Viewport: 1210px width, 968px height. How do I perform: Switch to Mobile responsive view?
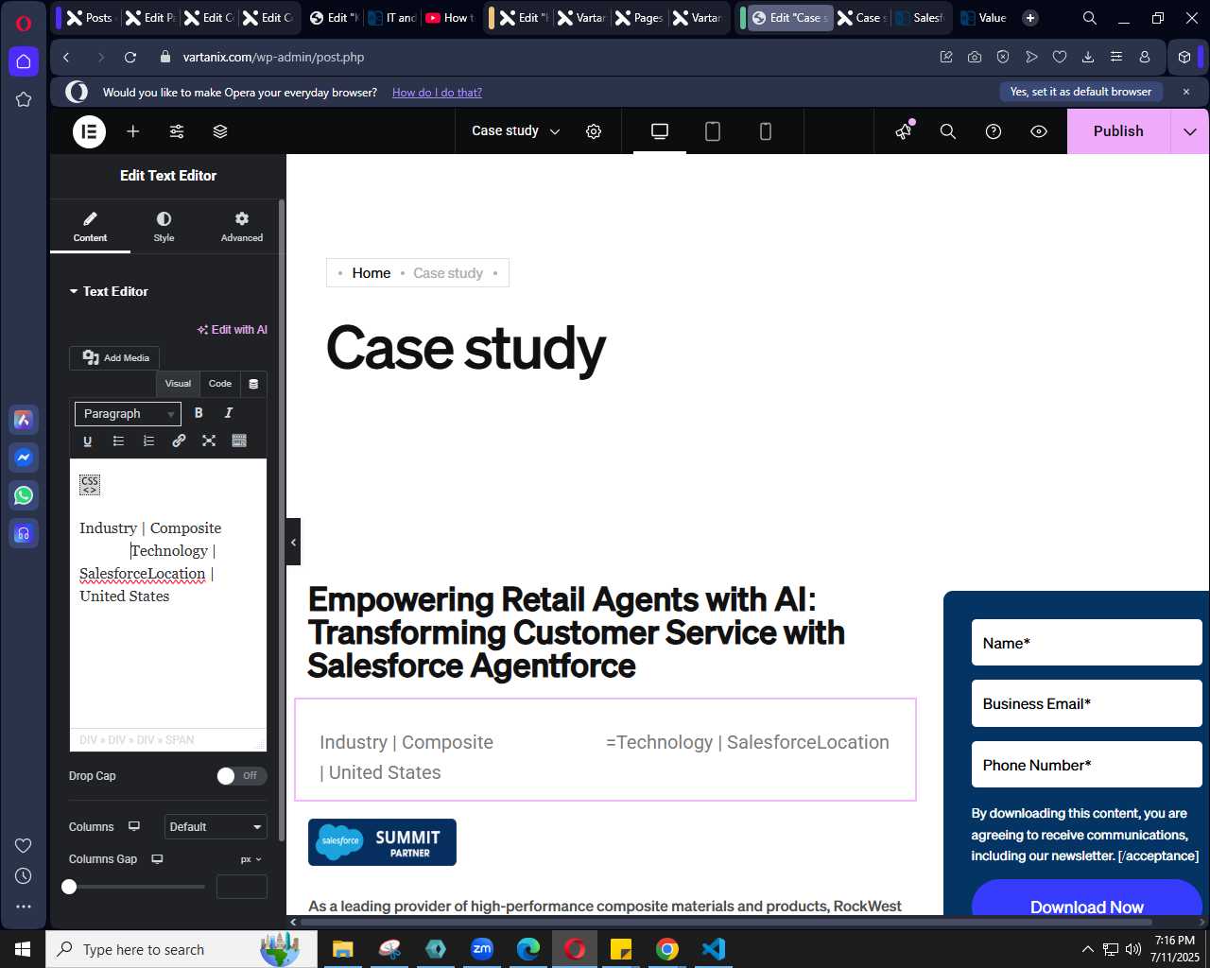click(766, 131)
